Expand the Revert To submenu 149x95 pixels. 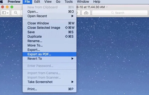(49, 59)
